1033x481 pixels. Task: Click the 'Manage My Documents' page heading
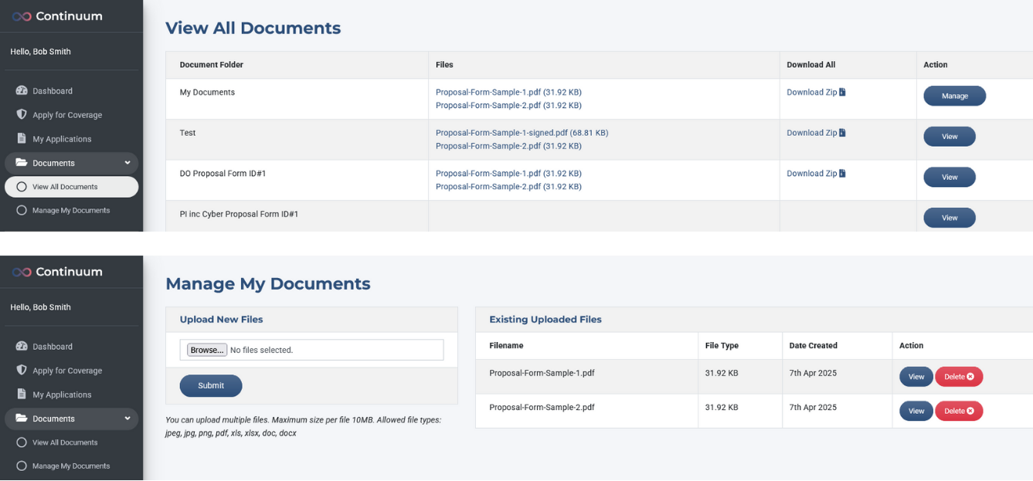pyautogui.click(x=268, y=283)
